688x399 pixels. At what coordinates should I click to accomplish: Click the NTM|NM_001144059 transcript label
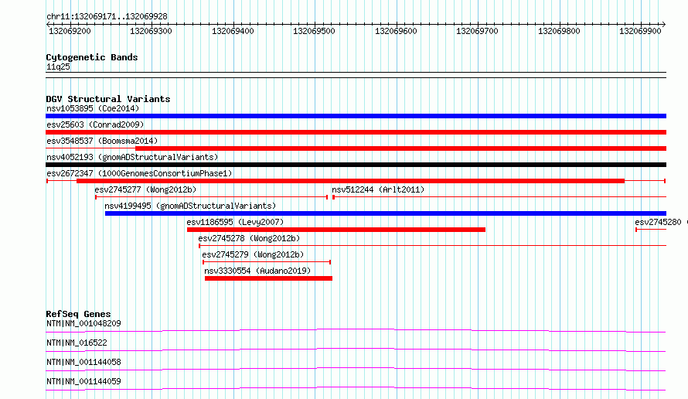pos(83,381)
